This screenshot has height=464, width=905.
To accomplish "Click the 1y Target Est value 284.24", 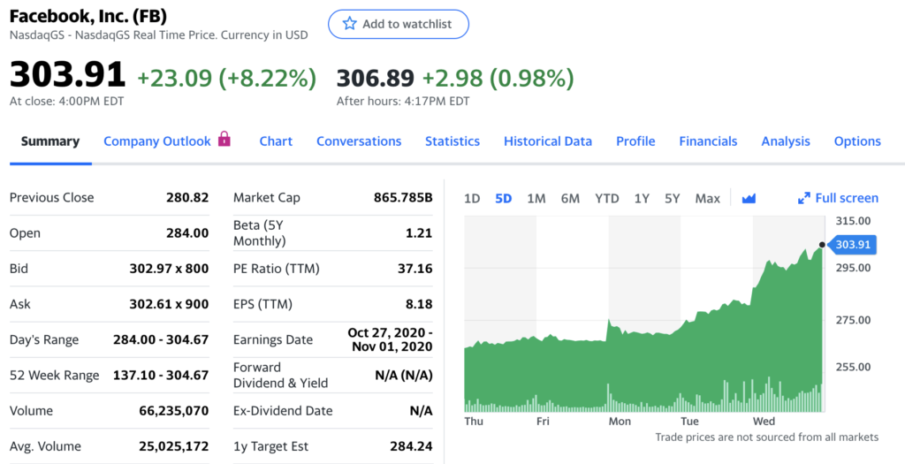I will (411, 446).
